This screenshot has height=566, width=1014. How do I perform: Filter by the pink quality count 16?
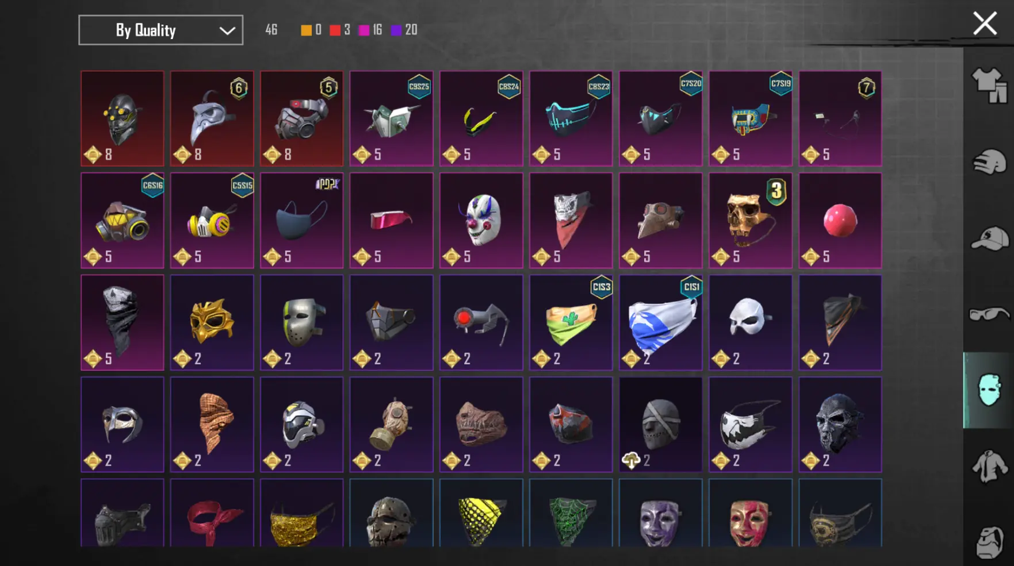(x=370, y=30)
